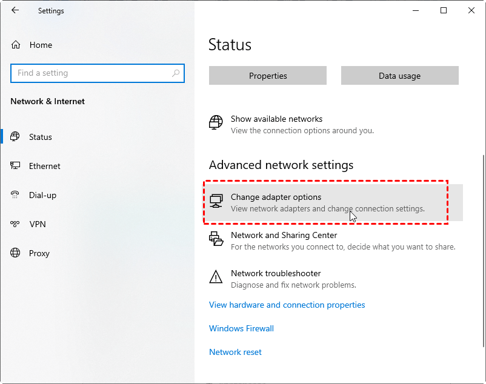Click the VPN icon in sidebar

click(x=15, y=224)
